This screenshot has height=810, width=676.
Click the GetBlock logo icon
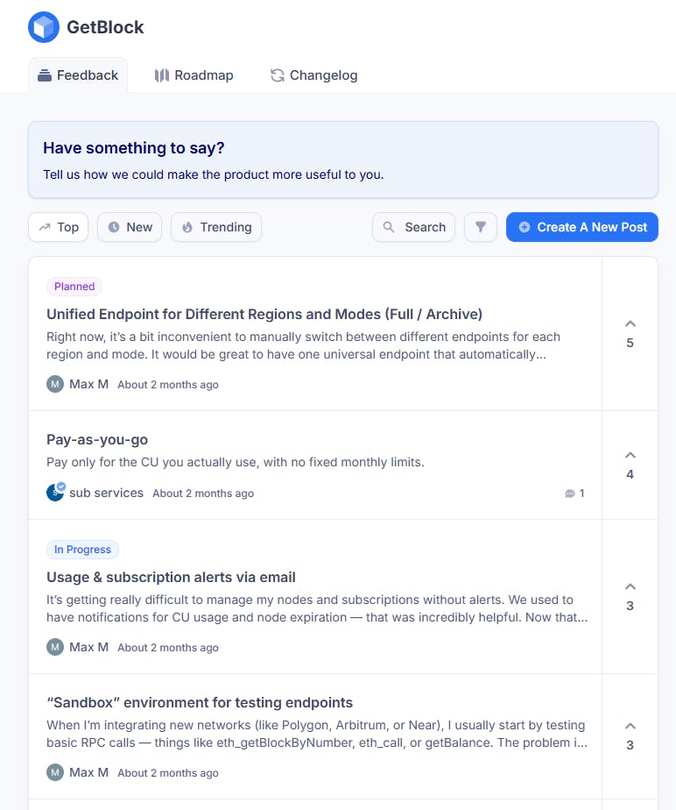43,27
